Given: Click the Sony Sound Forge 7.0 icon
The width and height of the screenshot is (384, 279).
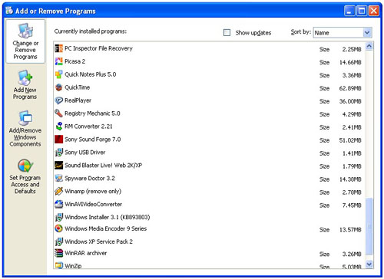Looking at the screenshot, I should (58, 139).
